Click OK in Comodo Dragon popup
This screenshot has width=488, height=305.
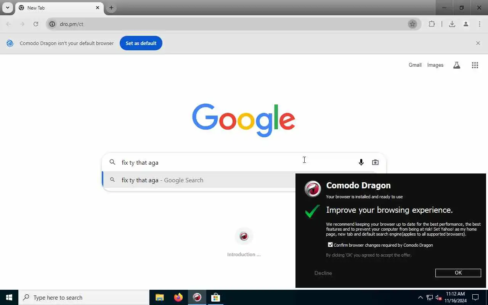458,273
